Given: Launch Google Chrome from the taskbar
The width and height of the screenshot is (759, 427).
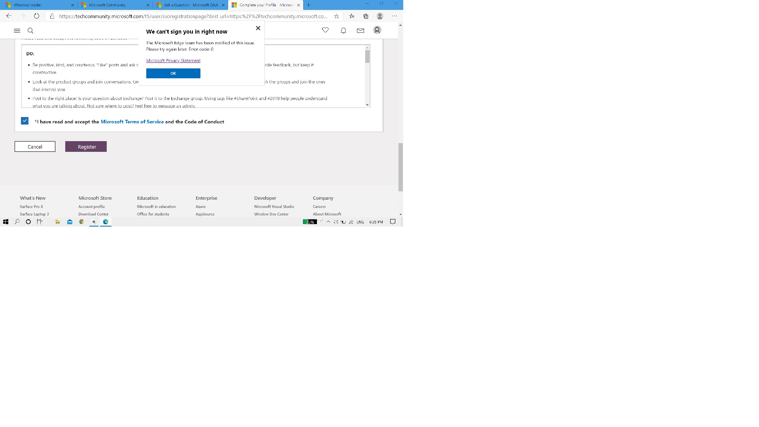Looking at the screenshot, I should click(x=81, y=222).
